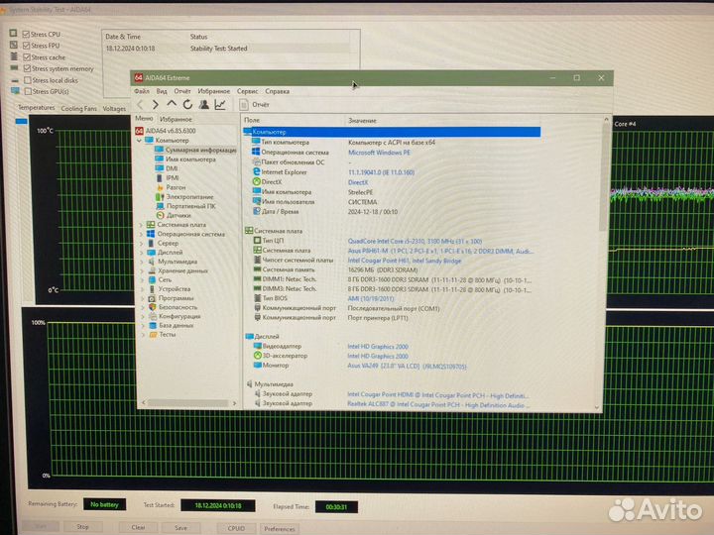The image size is (714, 535).
Task: Click the Clear button
Action: (138, 527)
